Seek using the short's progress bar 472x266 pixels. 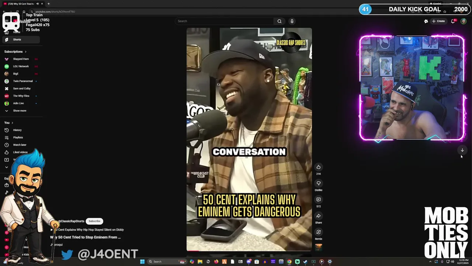point(249,251)
